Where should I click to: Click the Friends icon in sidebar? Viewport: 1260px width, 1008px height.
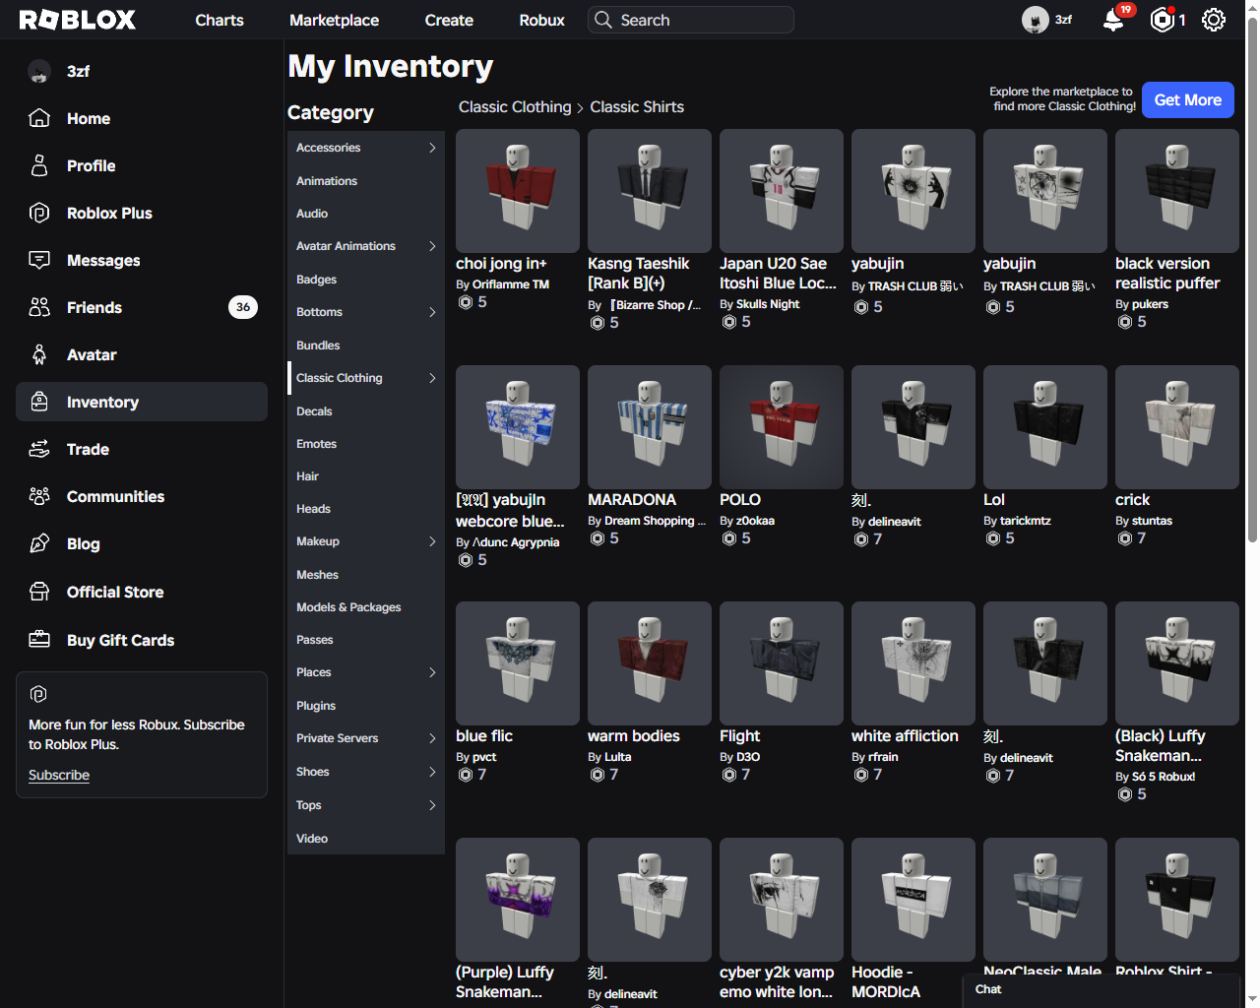[39, 307]
